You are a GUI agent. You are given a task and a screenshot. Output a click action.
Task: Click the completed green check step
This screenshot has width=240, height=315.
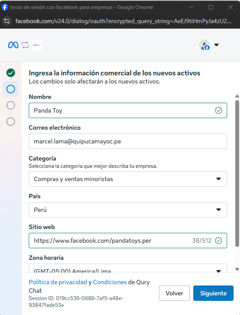point(11,73)
